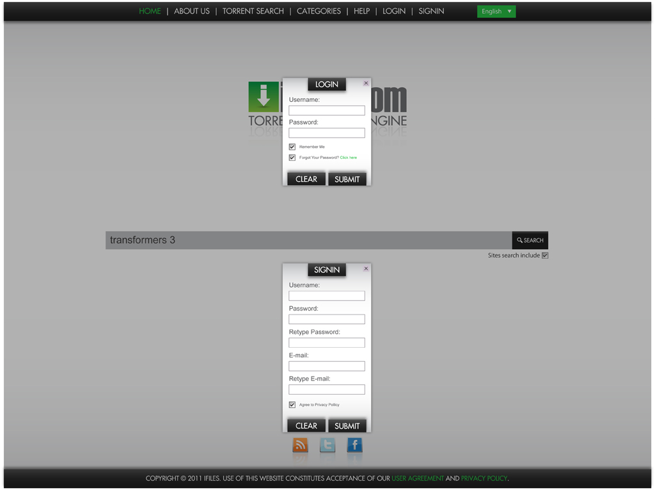Open the TORRENT SEARCH page

coord(253,11)
